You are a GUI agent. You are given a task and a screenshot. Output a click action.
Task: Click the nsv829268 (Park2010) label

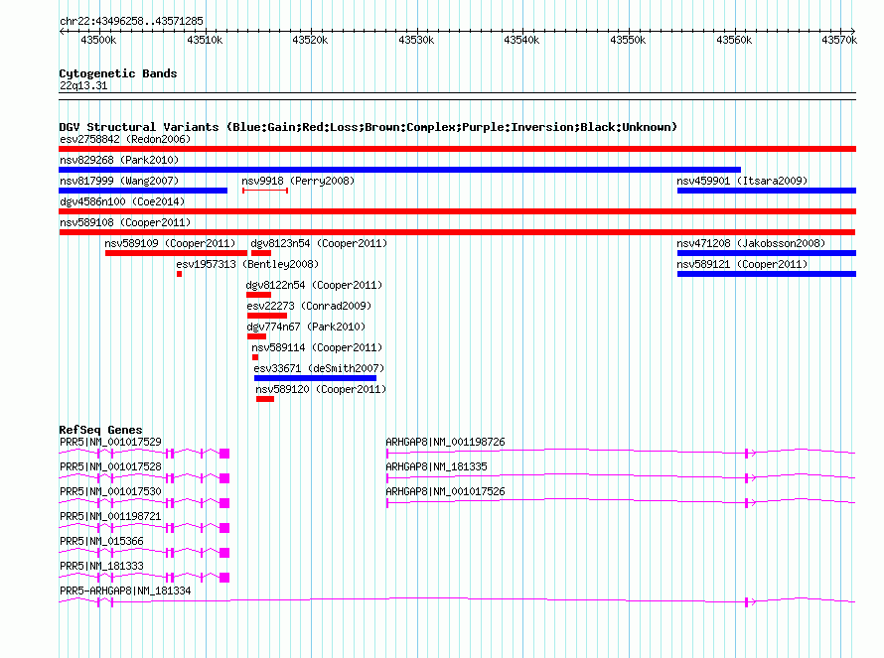[x=119, y=160]
